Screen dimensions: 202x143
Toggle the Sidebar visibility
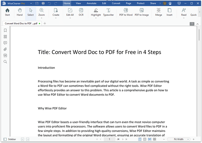10,139
